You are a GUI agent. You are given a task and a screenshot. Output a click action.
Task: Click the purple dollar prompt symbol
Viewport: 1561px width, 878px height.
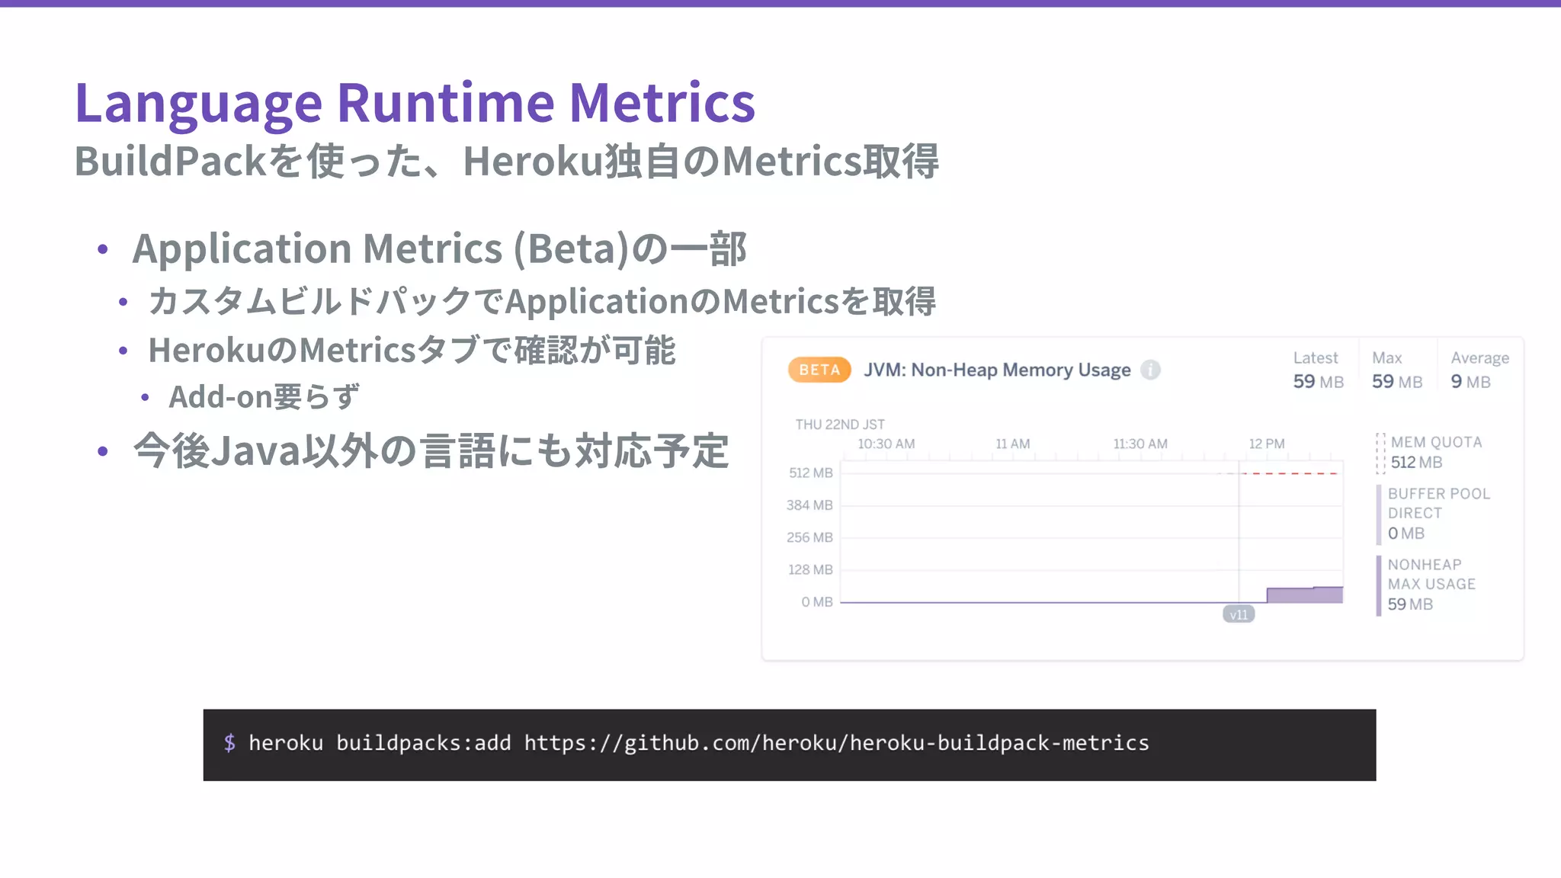tap(229, 743)
